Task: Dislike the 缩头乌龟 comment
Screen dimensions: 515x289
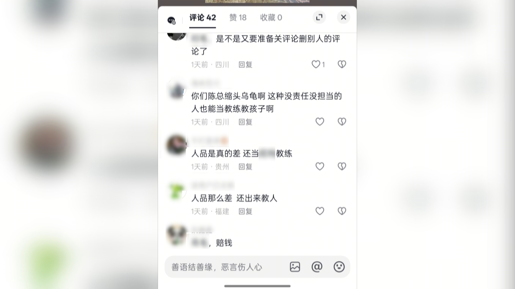Action: (x=342, y=122)
